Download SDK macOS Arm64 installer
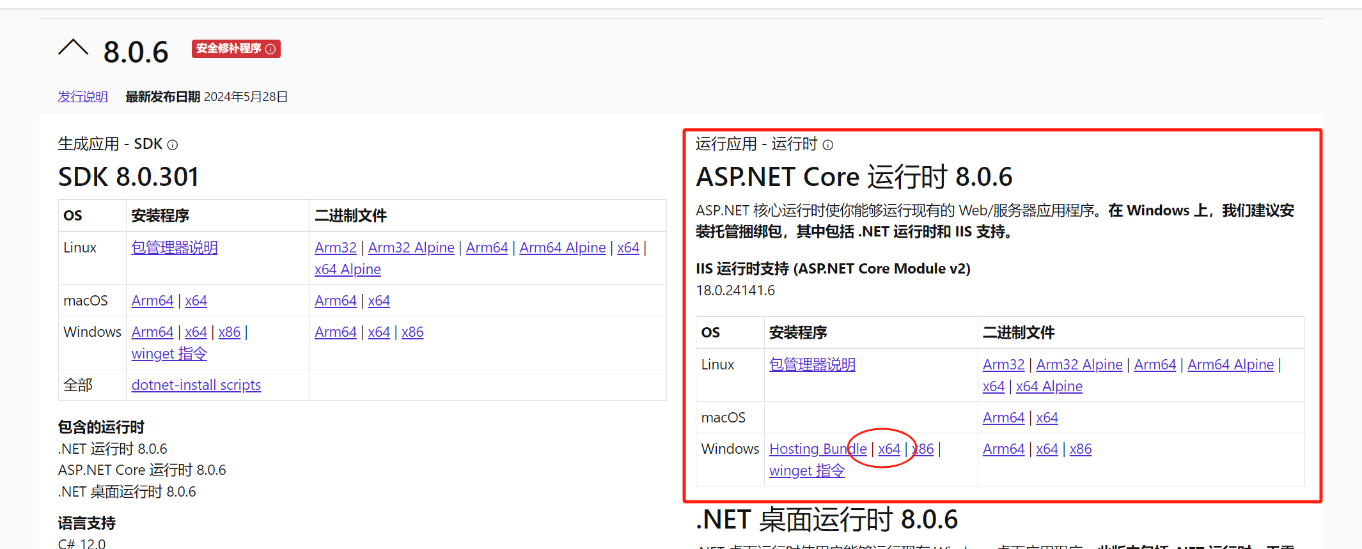Image resolution: width=1362 pixels, height=549 pixels. pos(152,300)
